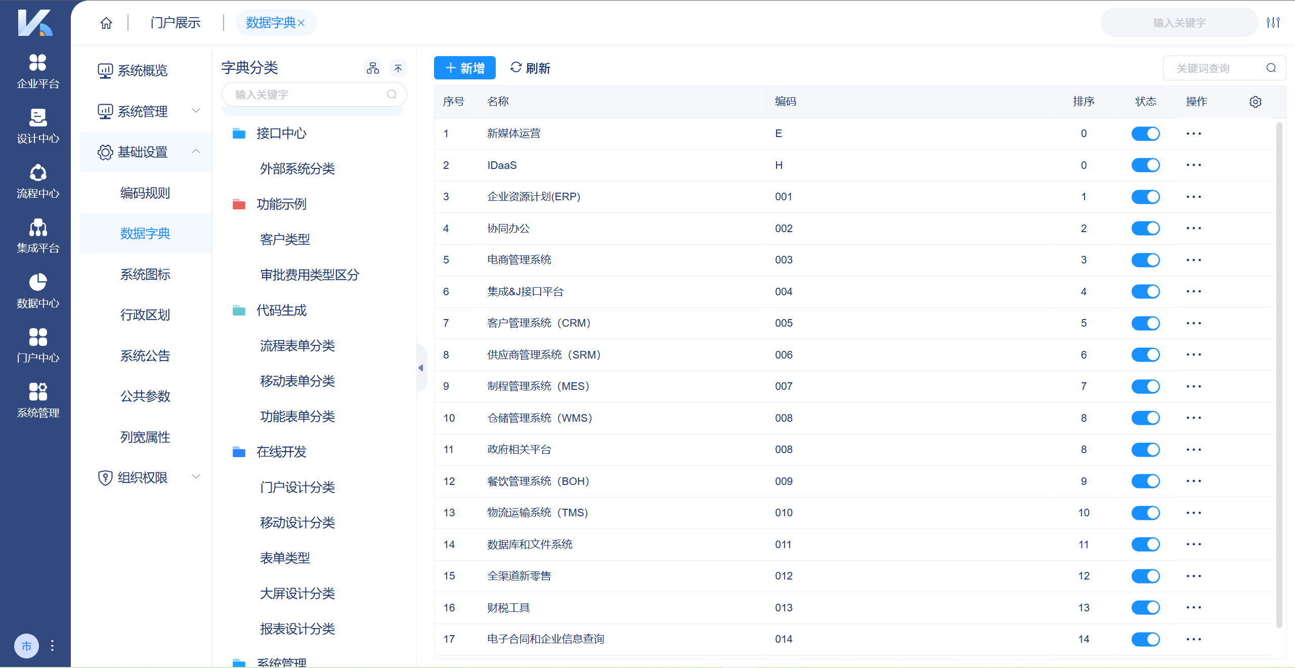The image size is (1295, 668).
Task: Click the org-chart icon in 字典分类 panel
Action: (x=373, y=68)
